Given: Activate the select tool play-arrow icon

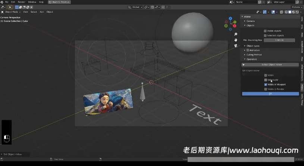Looking at the screenshot, I should [10, 7].
